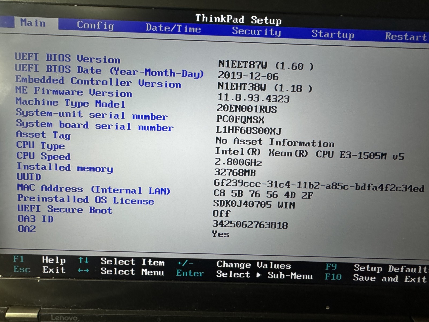The image size is (429, 322).
Task: Select controller value N1EHT38W (1.18)
Action: pos(265,87)
